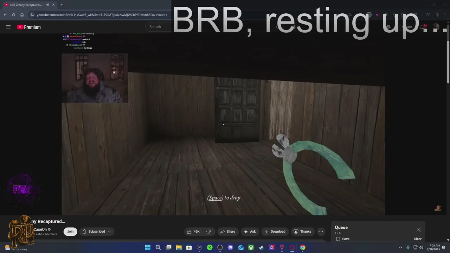Open the browser home page icon

point(22,15)
